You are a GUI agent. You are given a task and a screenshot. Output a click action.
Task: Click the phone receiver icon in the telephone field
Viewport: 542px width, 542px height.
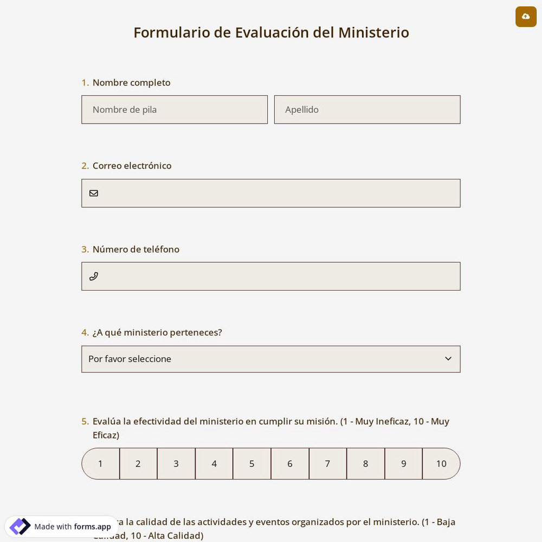(94, 276)
